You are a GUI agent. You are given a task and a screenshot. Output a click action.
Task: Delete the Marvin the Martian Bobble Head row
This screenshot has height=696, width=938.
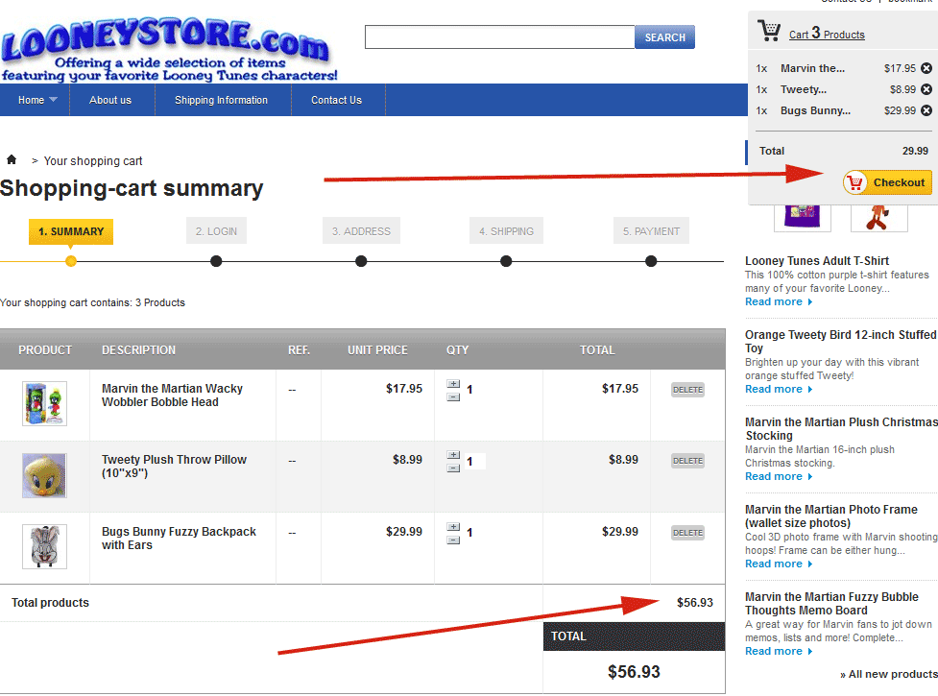[x=687, y=390]
